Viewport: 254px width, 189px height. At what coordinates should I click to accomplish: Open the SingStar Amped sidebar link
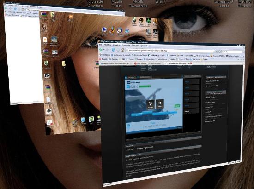coord(210,97)
